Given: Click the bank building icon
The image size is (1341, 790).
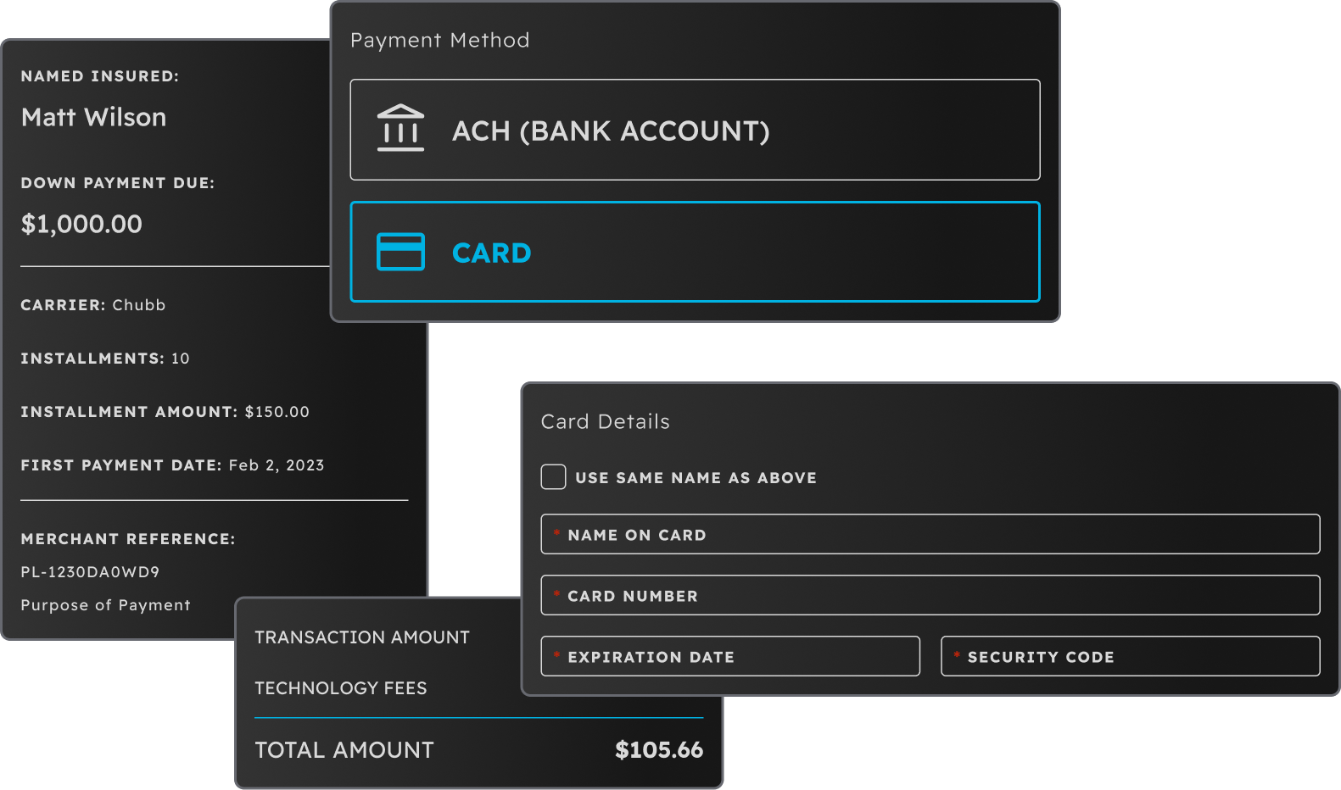Looking at the screenshot, I should pyautogui.click(x=400, y=129).
